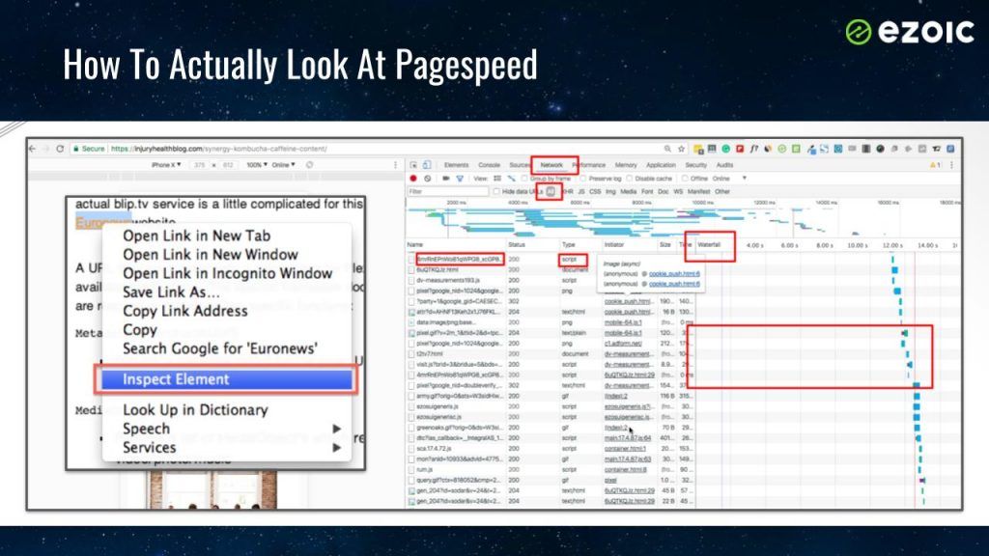Expand the Speech submenu arrow
The width and height of the screenshot is (989, 556).
[x=337, y=429]
